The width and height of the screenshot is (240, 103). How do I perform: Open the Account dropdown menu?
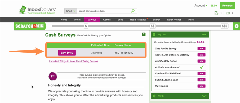201,6
